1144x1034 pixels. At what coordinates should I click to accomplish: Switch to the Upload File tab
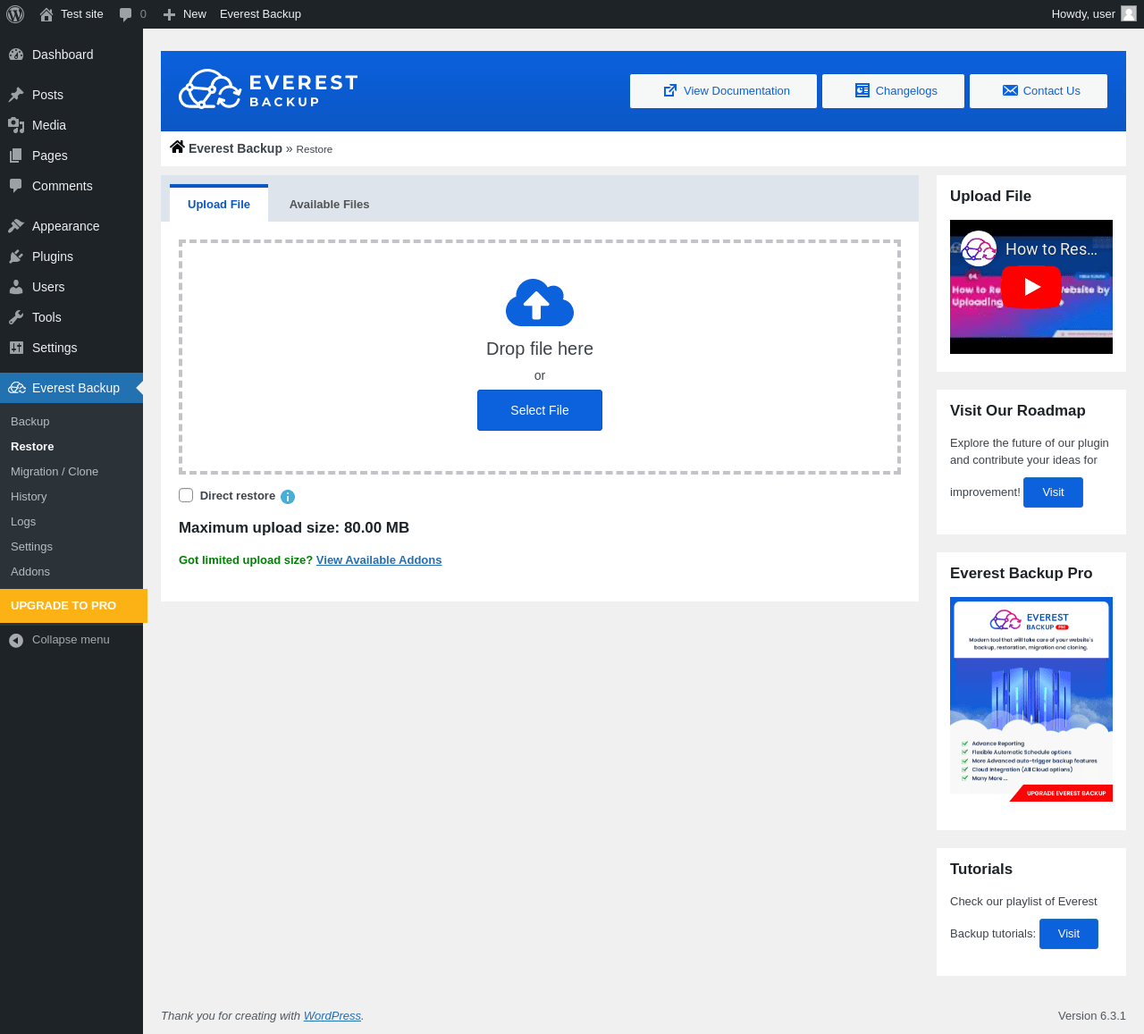[x=219, y=204]
